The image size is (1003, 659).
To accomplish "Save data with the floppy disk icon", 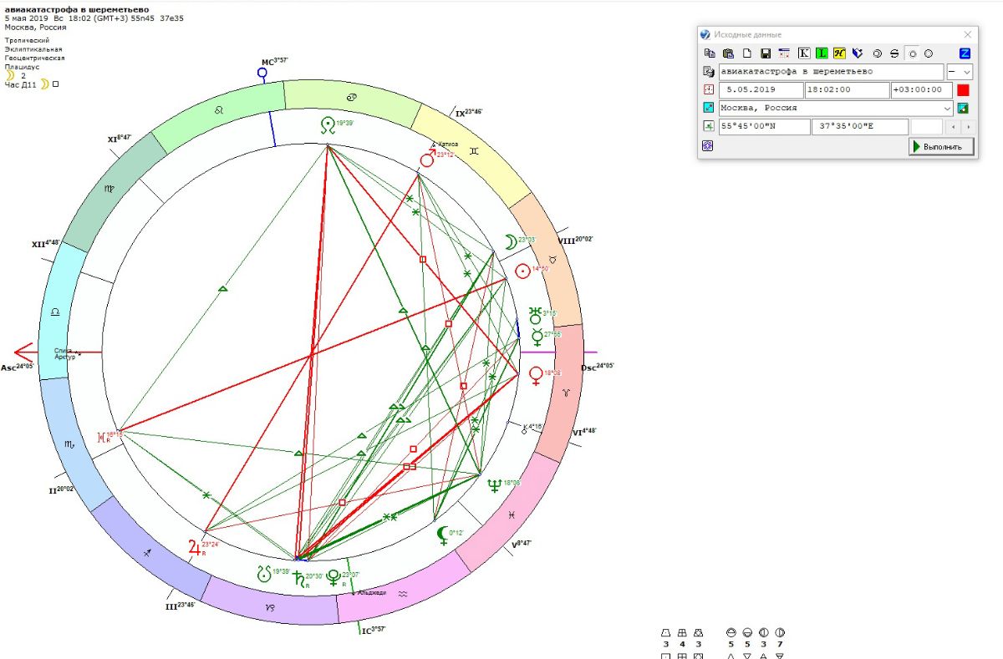I will [766, 53].
